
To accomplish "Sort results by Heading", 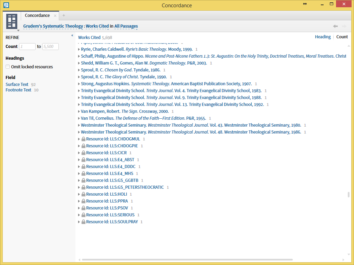I will 323,37.
